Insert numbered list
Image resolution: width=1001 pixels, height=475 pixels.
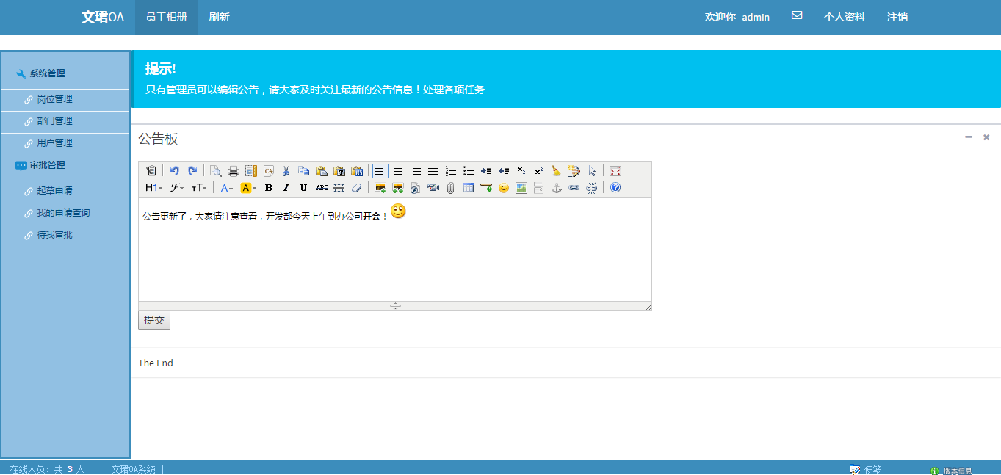451,171
